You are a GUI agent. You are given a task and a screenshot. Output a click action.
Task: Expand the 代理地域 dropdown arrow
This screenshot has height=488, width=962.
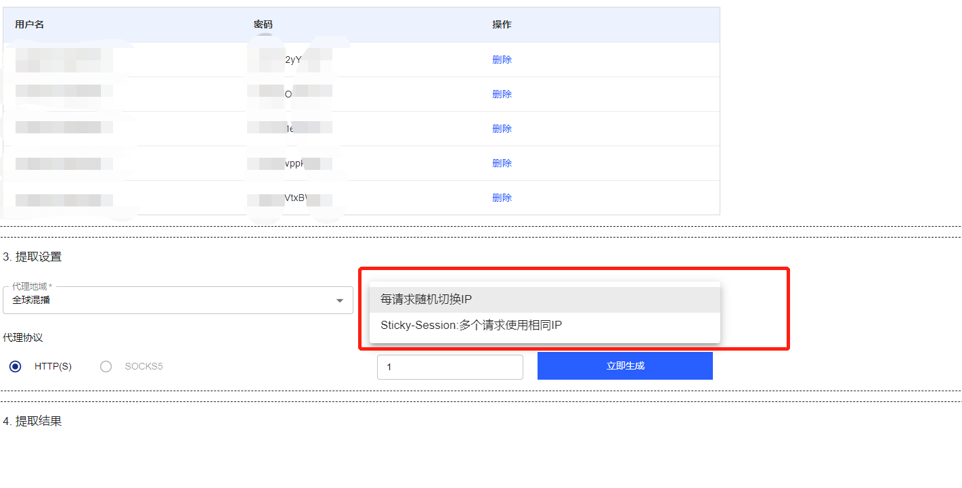point(340,301)
